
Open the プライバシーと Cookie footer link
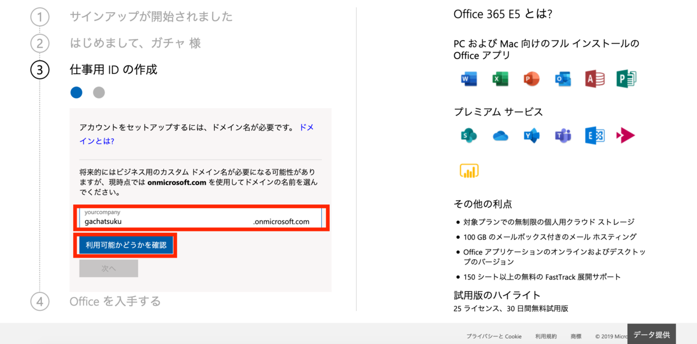494,336
